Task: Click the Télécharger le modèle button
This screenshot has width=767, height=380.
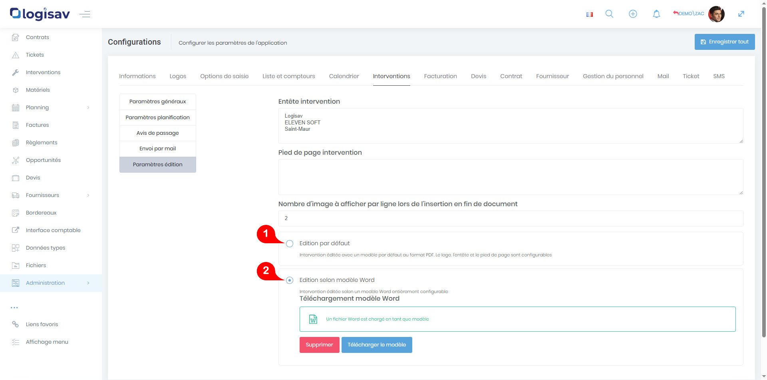Action: pos(376,345)
